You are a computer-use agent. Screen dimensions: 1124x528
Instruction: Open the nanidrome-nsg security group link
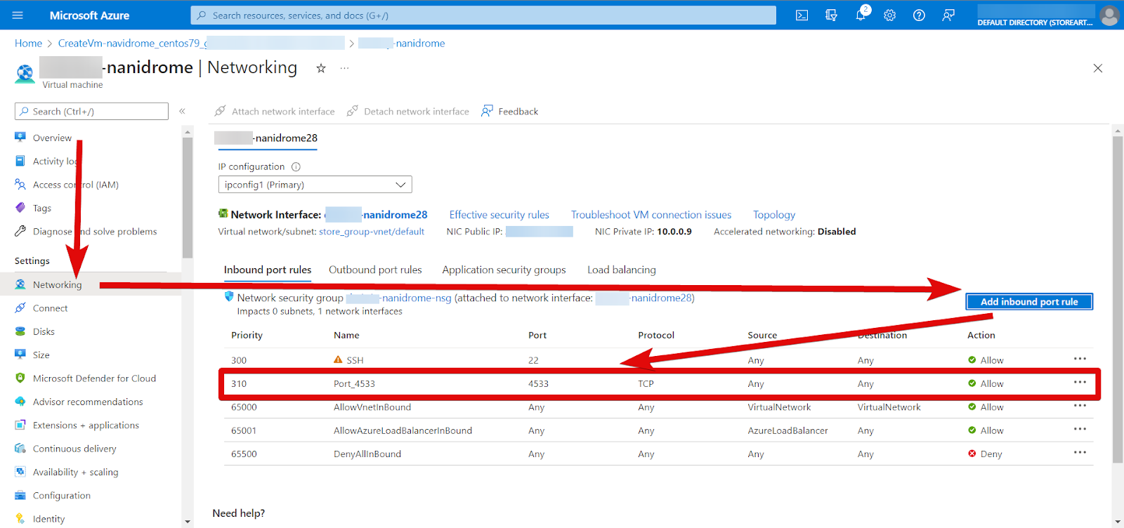pos(399,298)
